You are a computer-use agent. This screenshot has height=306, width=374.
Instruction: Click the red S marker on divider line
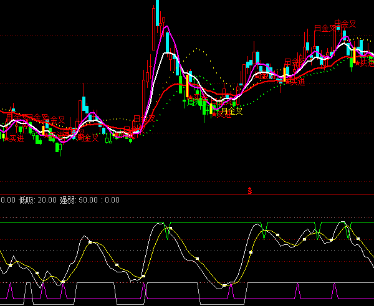(x=250, y=191)
